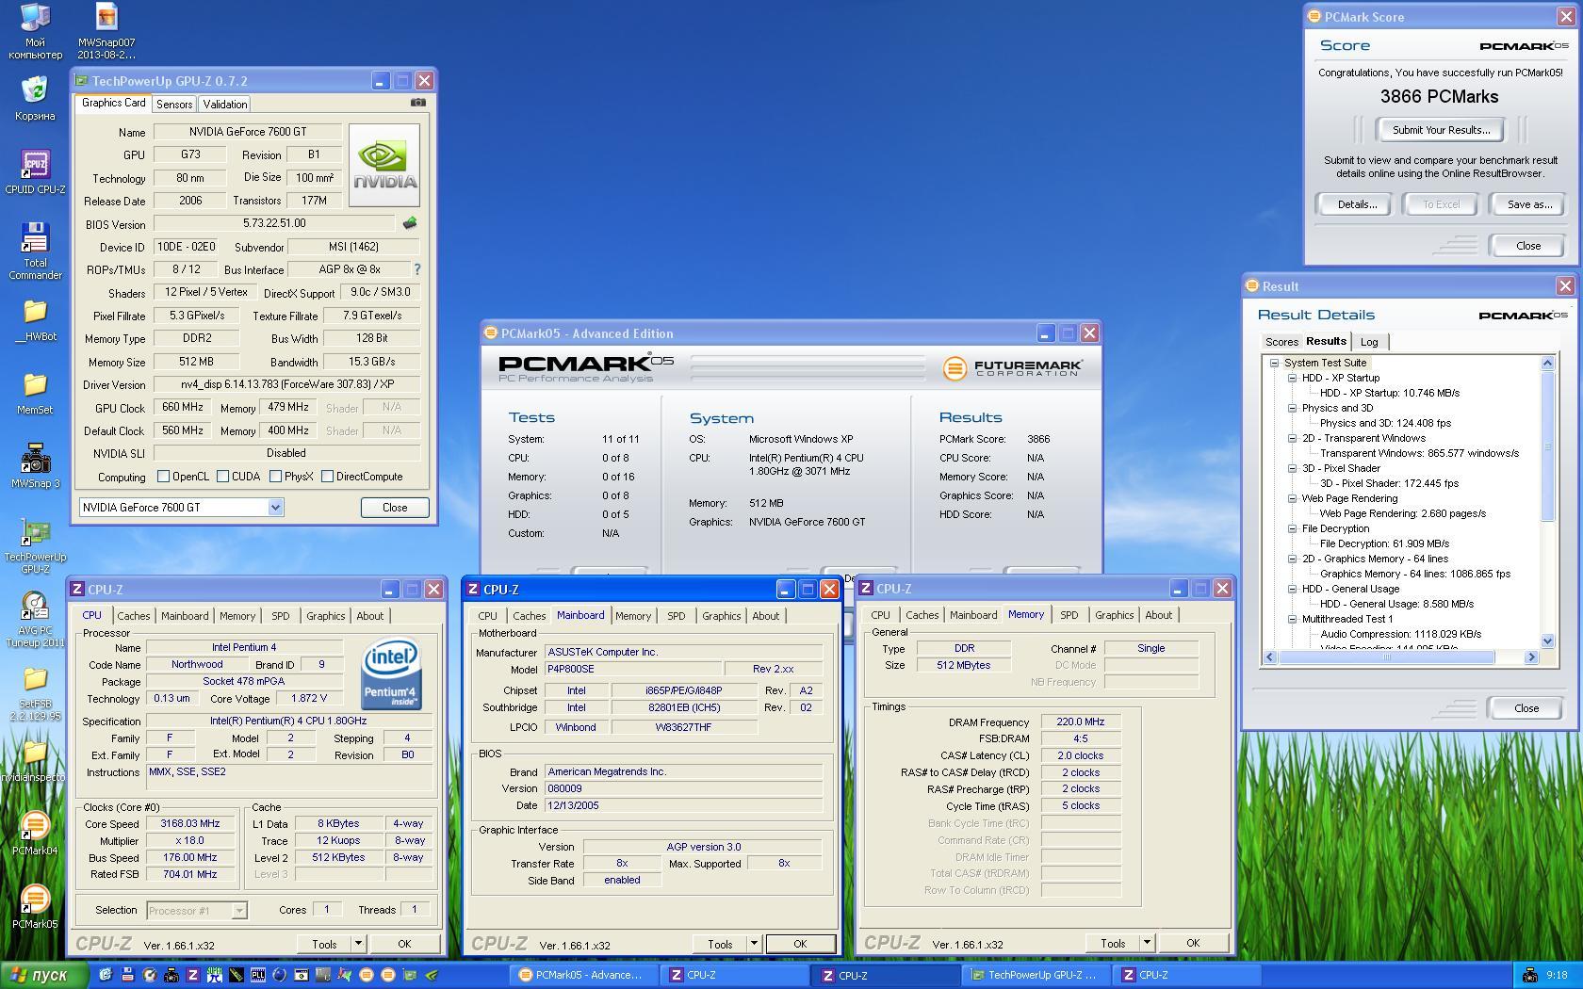
Task: Open the NVIDIA GeForce 7600 GT selector dropdown
Action: click(275, 508)
